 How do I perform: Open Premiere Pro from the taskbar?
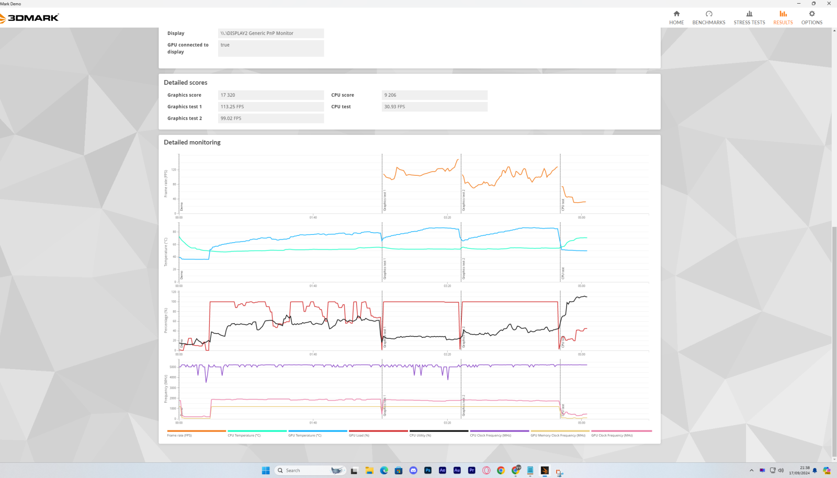coord(472,470)
